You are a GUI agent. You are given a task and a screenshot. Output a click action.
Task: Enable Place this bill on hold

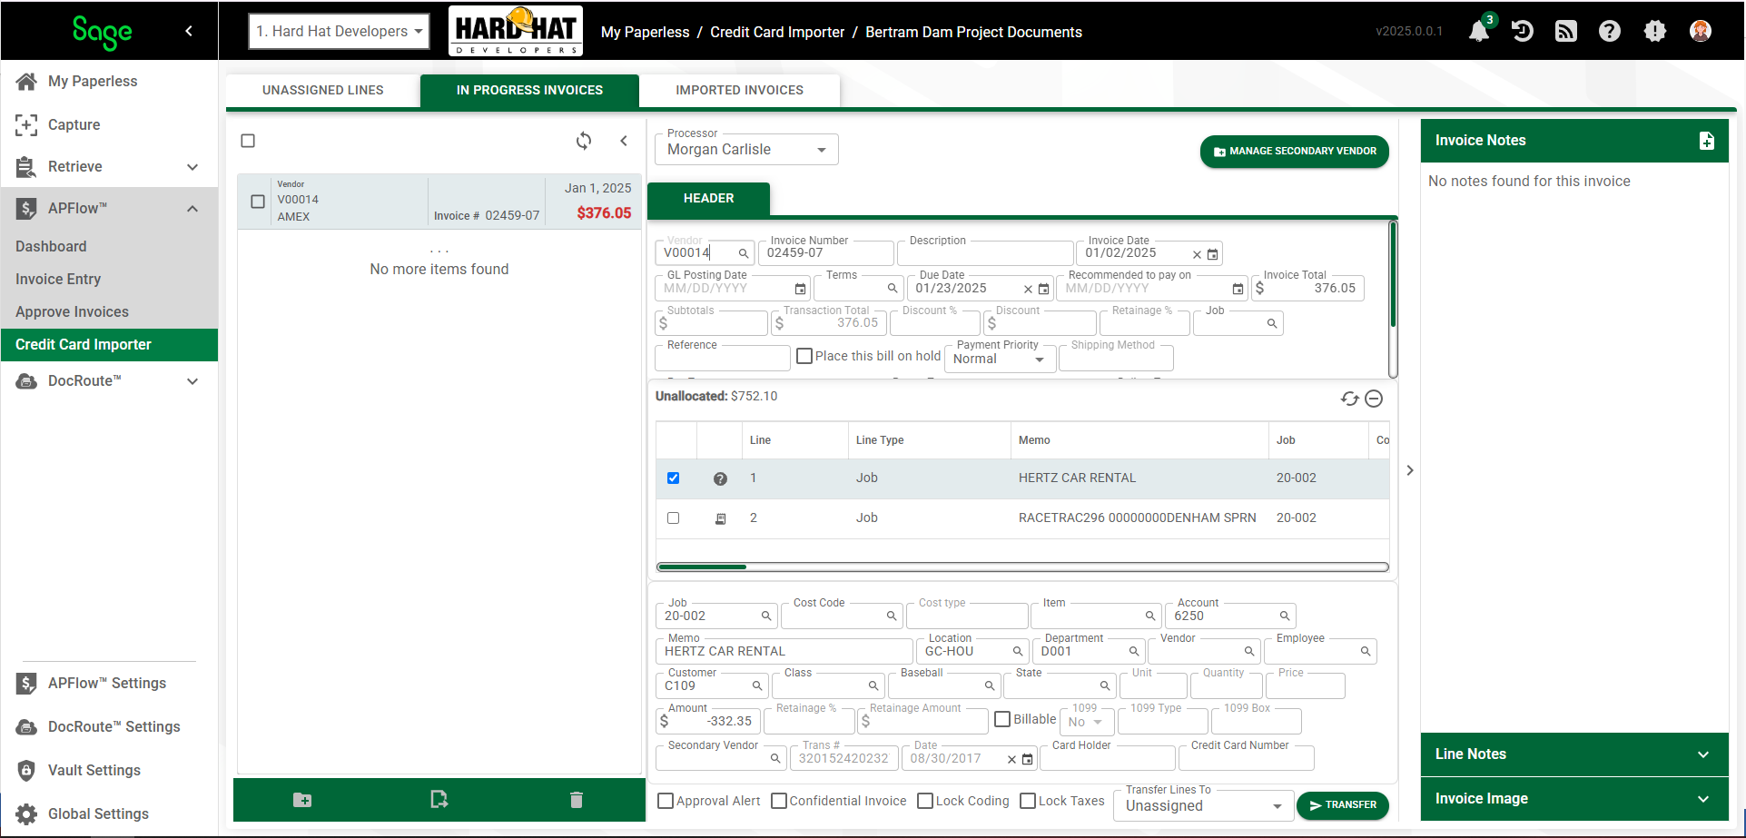click(804, 356)
